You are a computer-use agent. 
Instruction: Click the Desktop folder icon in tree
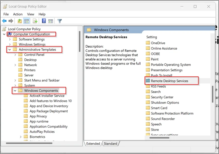pos(20,60)
